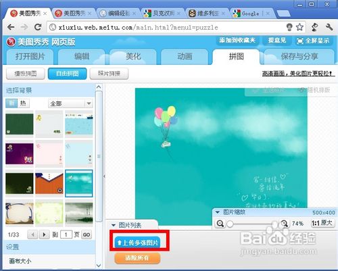
Task: Click 提意见 feedback button
Action: click(x=277, y=41)
